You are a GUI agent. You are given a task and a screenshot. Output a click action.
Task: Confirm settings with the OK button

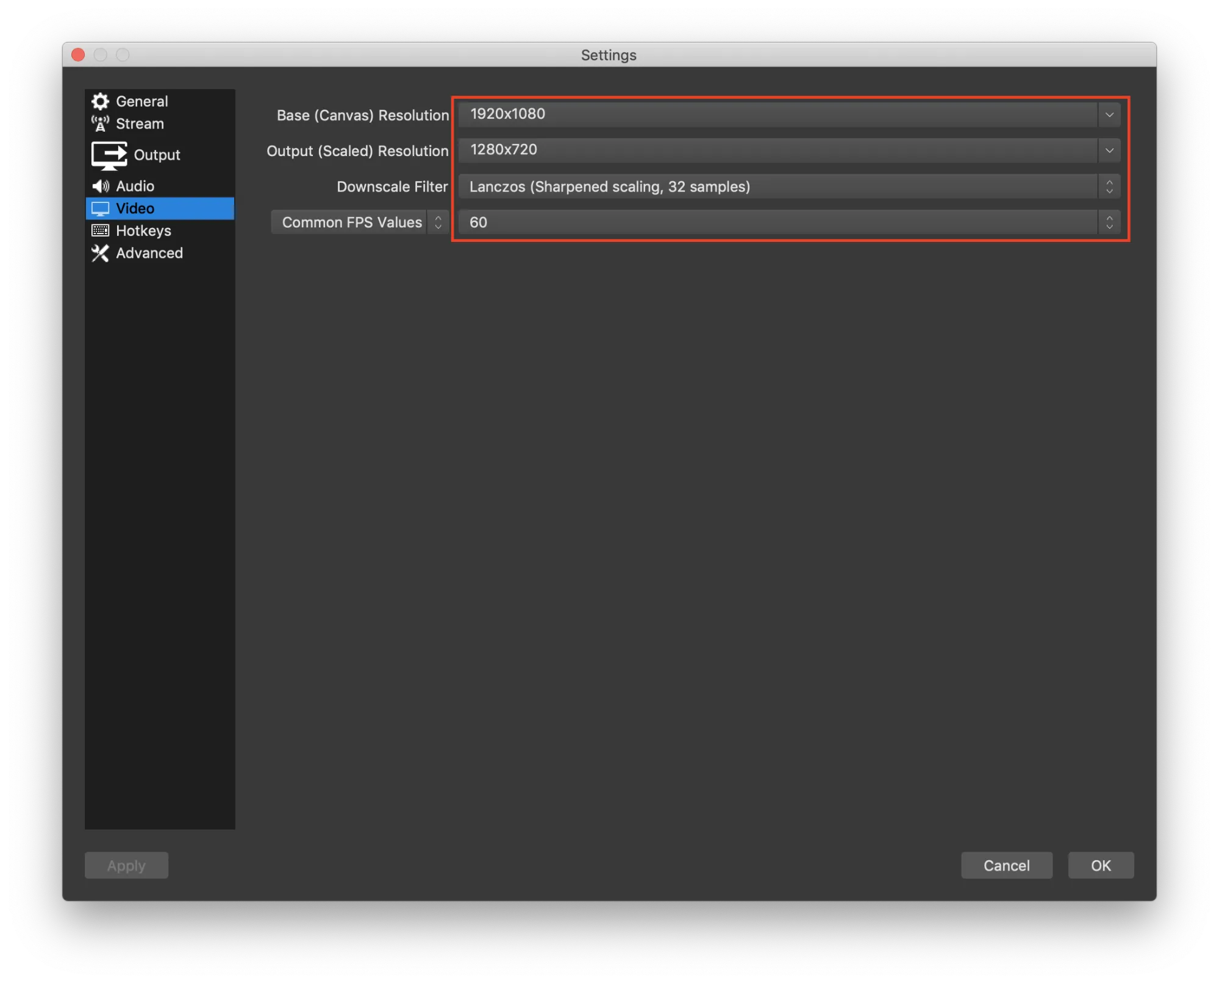pos(1100,865)
